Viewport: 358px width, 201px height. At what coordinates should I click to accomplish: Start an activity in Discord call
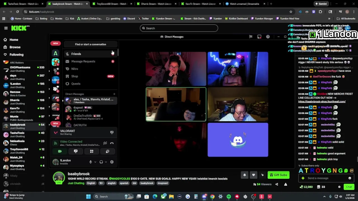coord(91,151)
